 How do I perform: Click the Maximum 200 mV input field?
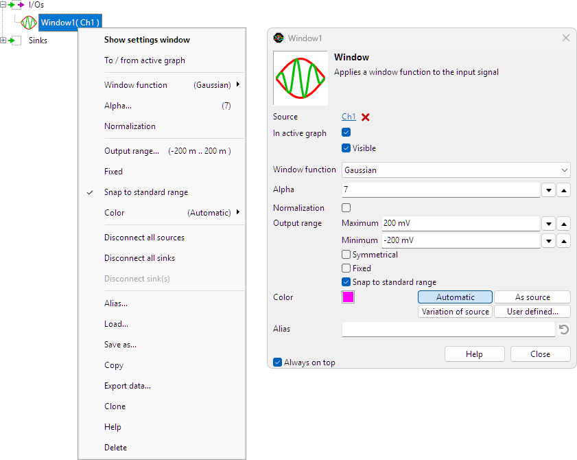[x=461, y=224]
